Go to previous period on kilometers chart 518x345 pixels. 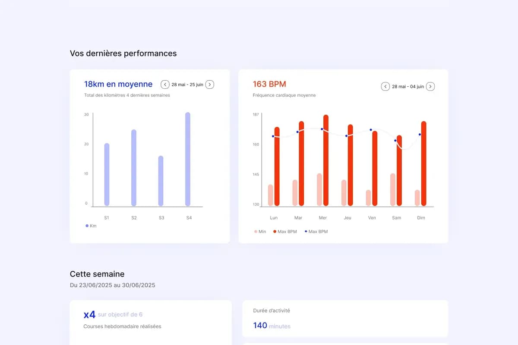[x=164, y=85]
